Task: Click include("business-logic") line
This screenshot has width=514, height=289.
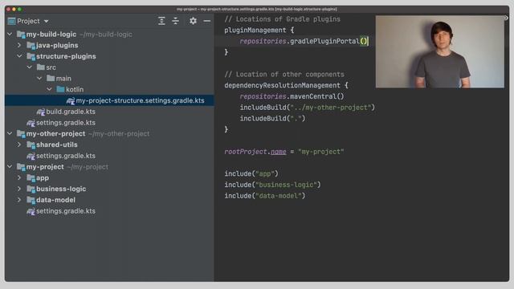Action: [272, 185]
